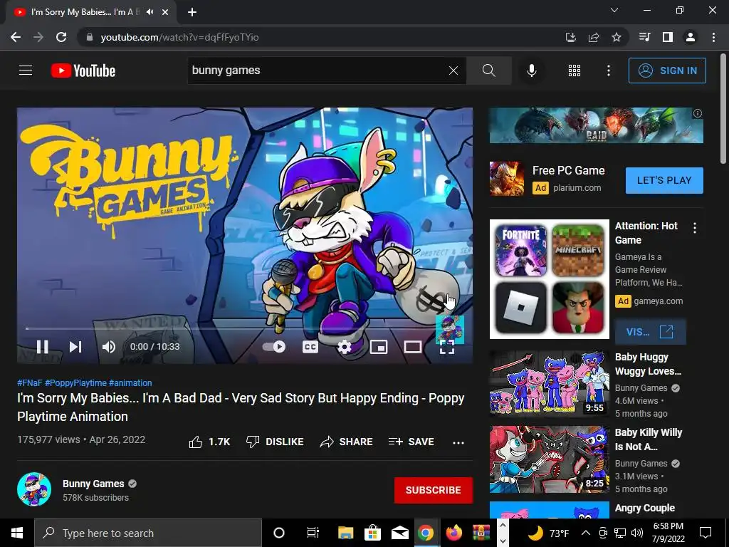
Task: Clear the search box with the X
Action: click(x=453, y=71)
